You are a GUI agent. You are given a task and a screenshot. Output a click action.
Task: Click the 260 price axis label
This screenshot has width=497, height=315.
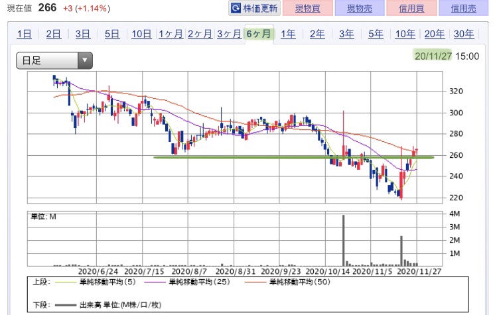click(456, 155)
